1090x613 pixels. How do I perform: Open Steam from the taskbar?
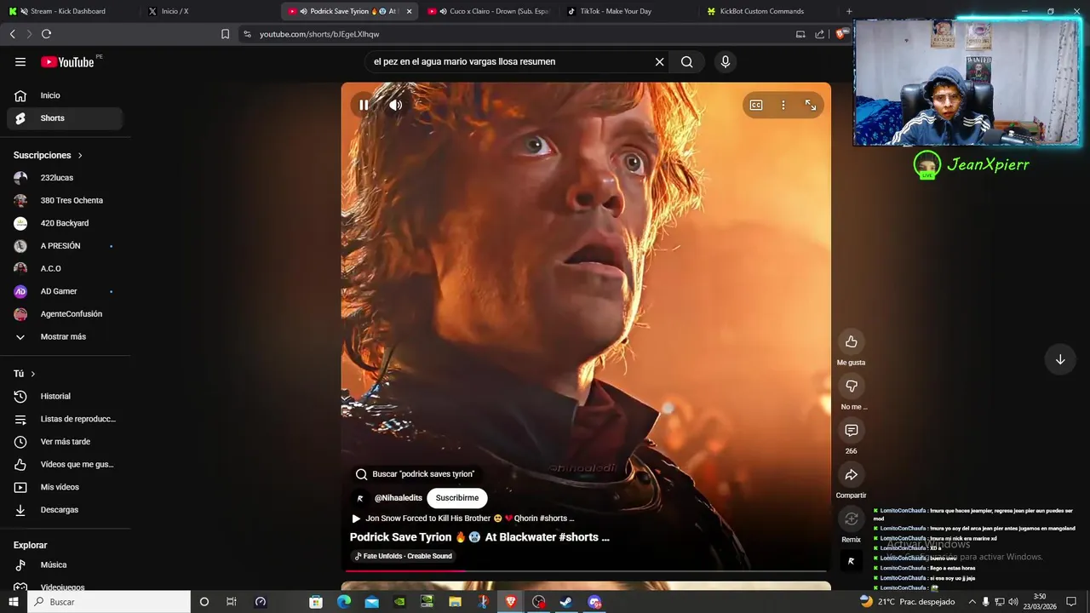[565, 602]
